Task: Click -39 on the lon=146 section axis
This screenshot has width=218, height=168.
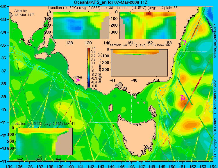Action: 156,80
